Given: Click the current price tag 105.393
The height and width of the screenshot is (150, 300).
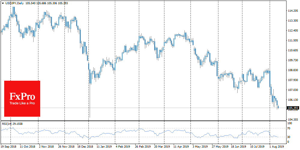Looking at the screenshot, I should [x=292, y=108].
